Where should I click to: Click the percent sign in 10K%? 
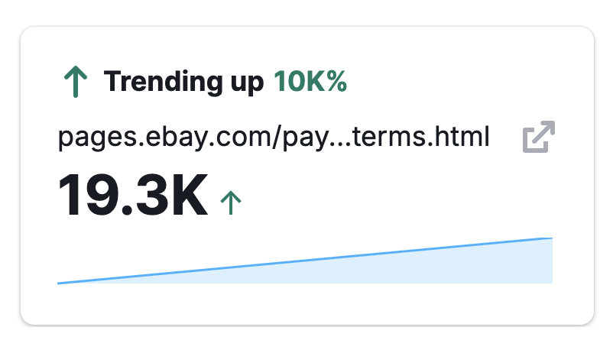pos(336,82)
